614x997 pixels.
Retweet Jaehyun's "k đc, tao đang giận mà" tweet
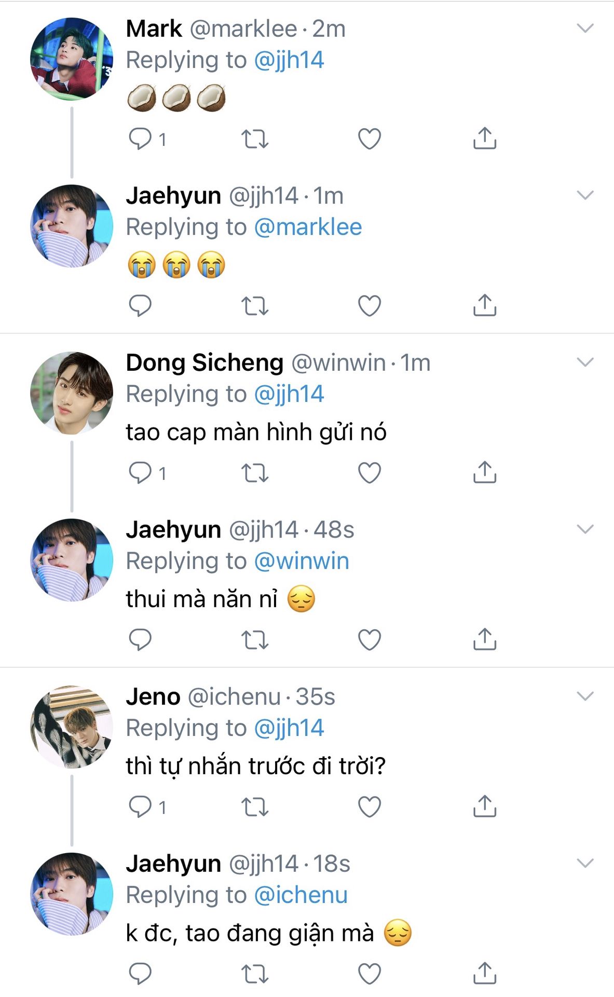[255, 974]
